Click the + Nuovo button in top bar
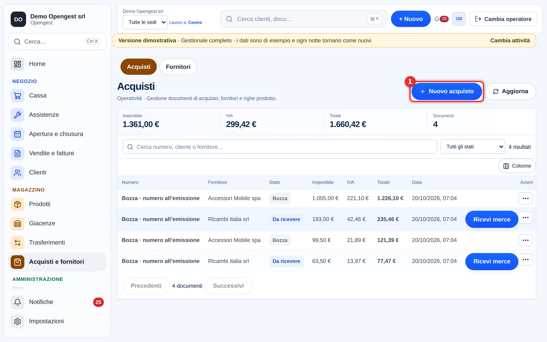This screenshot has width=547, height=342. tap(411, 19)
